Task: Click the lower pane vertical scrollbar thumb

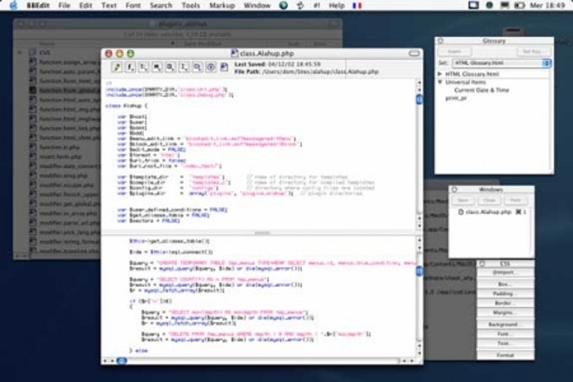Action: click(420, 271)
